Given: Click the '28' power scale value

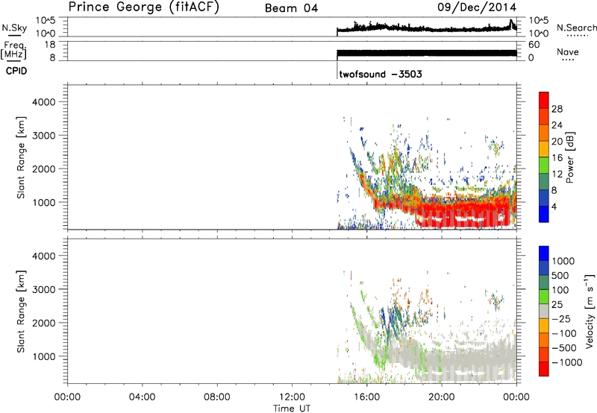Looking at the screenshot, I should [x=557, y=109].
